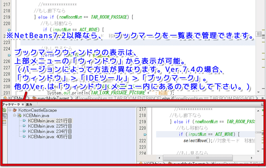
Task: Click the bookmark icon of the 225行目 row
Action: coord(24,126)
